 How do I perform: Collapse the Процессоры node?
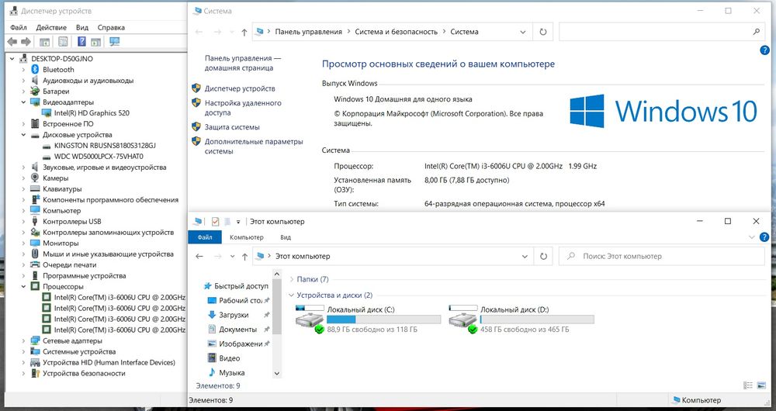point(23,286)
